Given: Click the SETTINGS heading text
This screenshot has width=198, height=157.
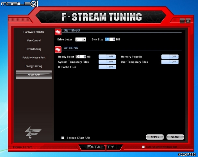Looking at the screenshot, I should pyautogui.click(x=72, y=30).
